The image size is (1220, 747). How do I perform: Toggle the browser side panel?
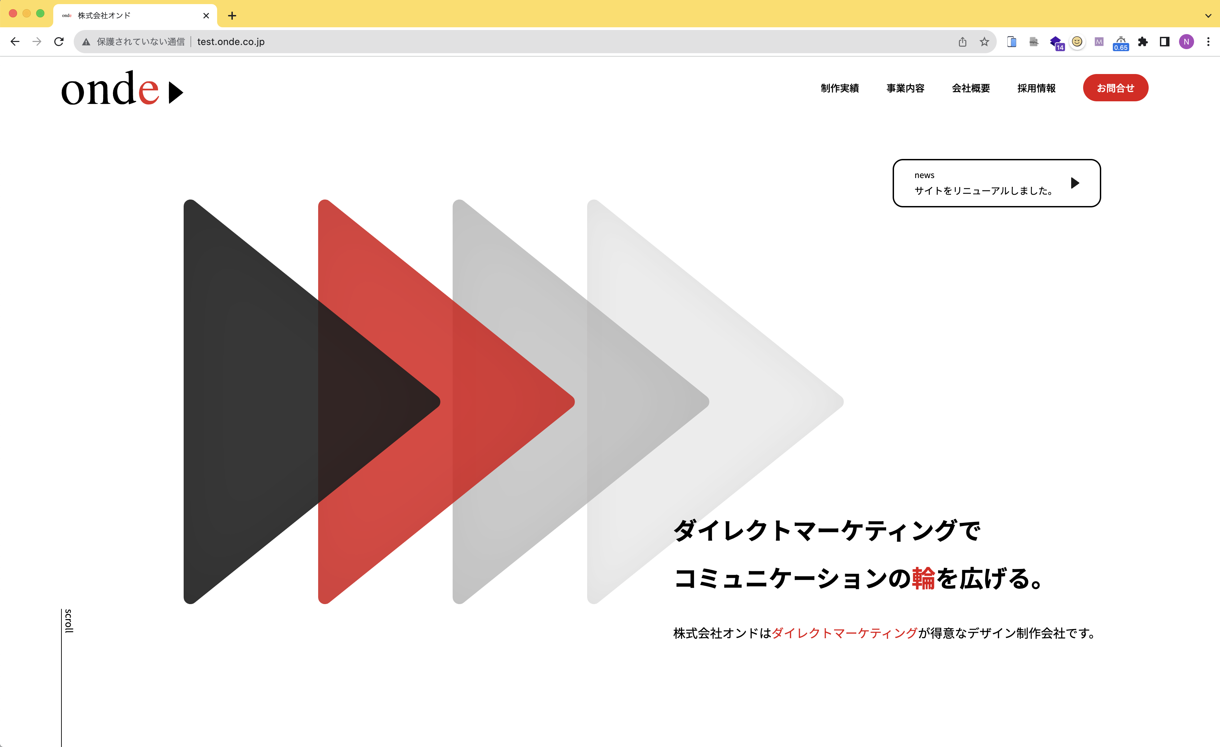coord(1164,42)
